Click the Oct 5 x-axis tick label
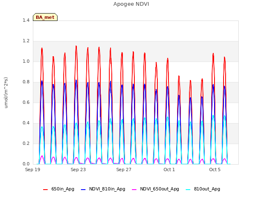This screenshot has height=197, width=263. 215,170
